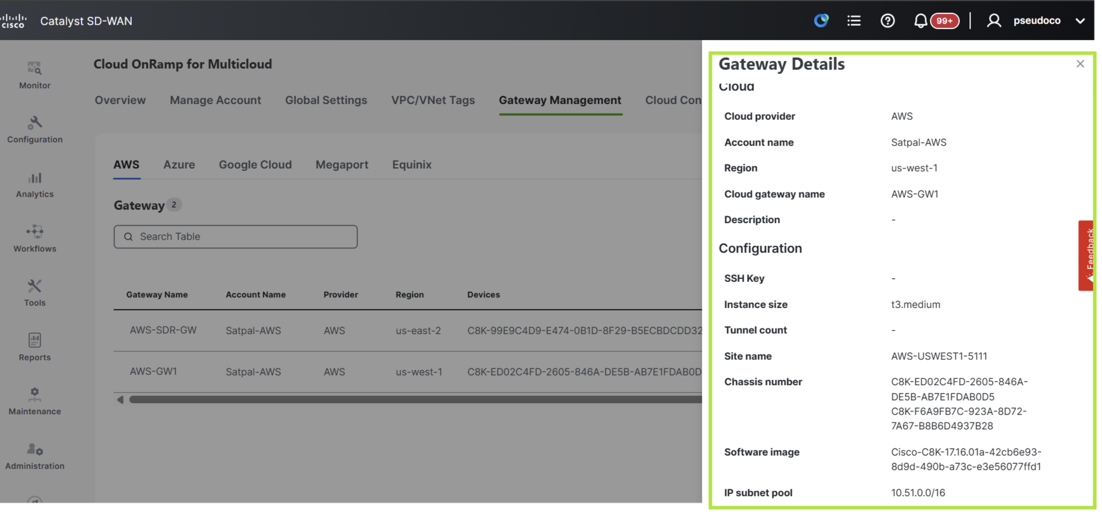This screenshot has height=515, width=1102.
Task: Click the AWS-USWEST1-5111 site name value
Action: click(939, 356)
